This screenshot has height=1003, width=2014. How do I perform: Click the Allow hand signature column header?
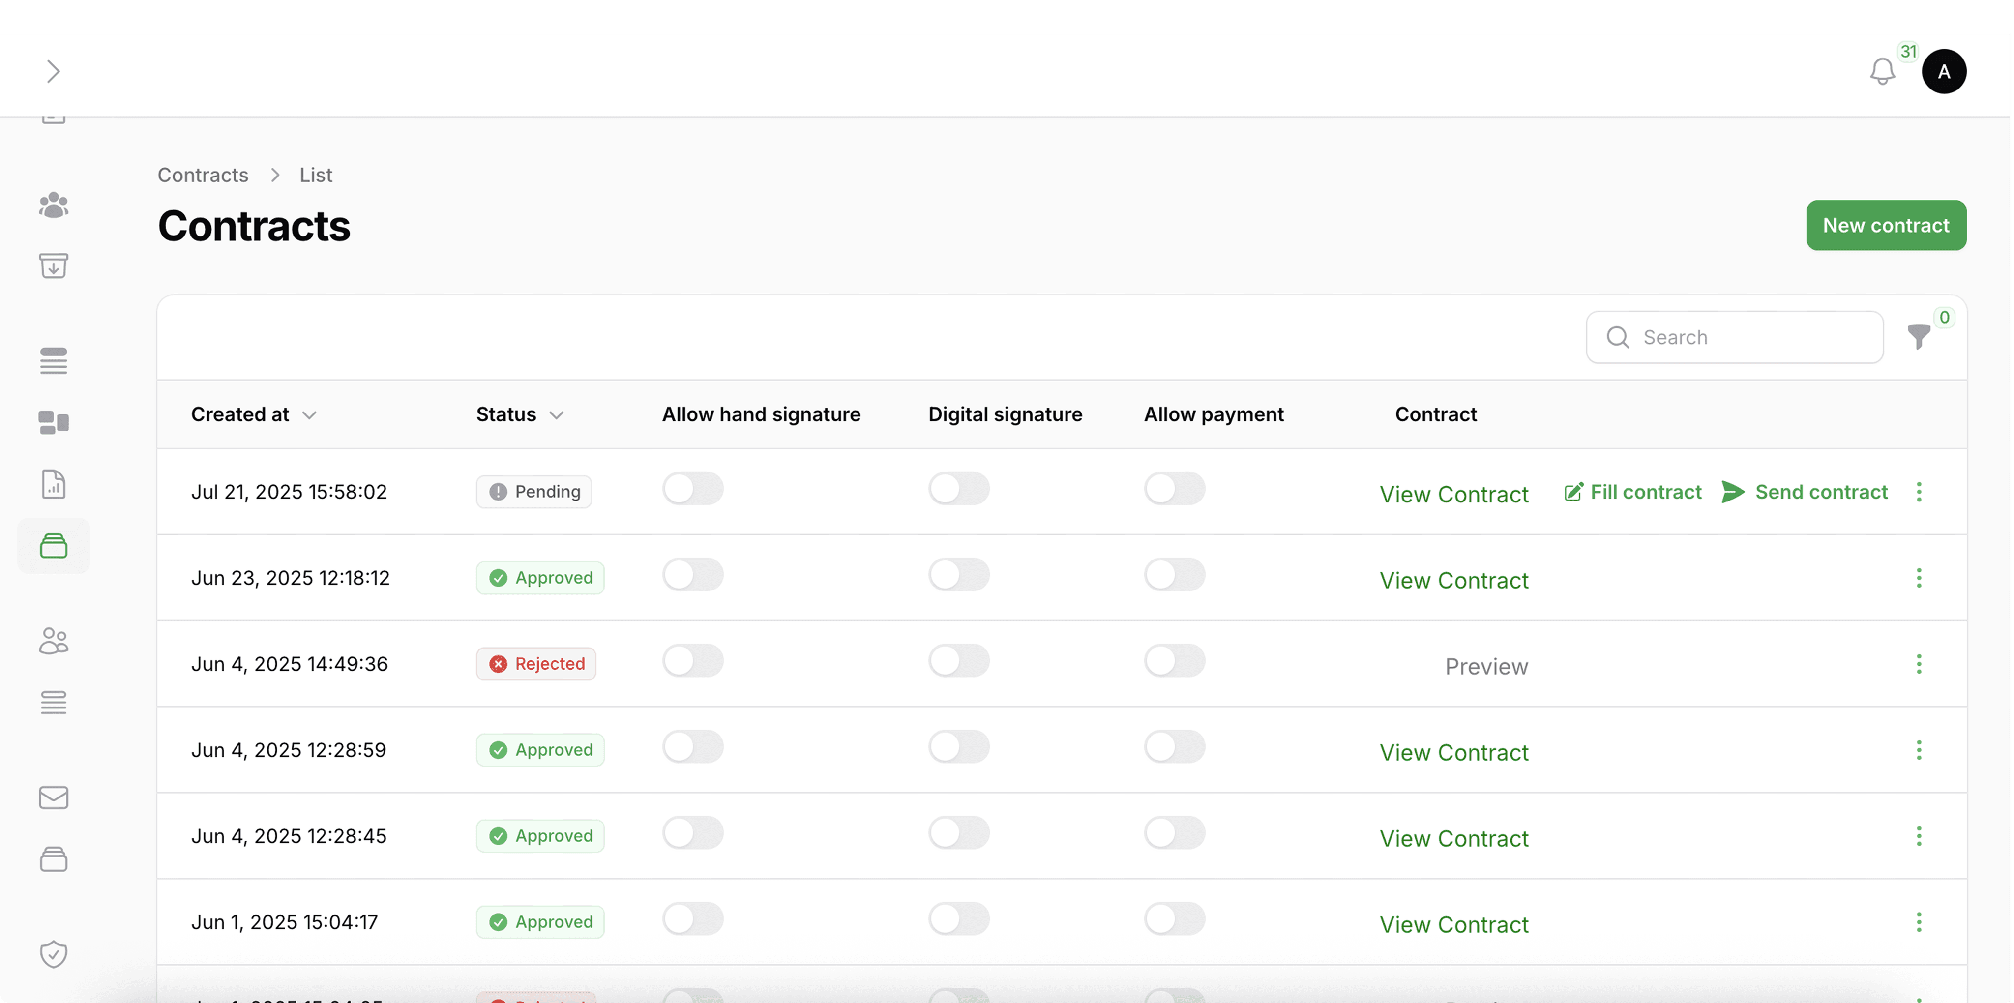(x=761, y=414)
